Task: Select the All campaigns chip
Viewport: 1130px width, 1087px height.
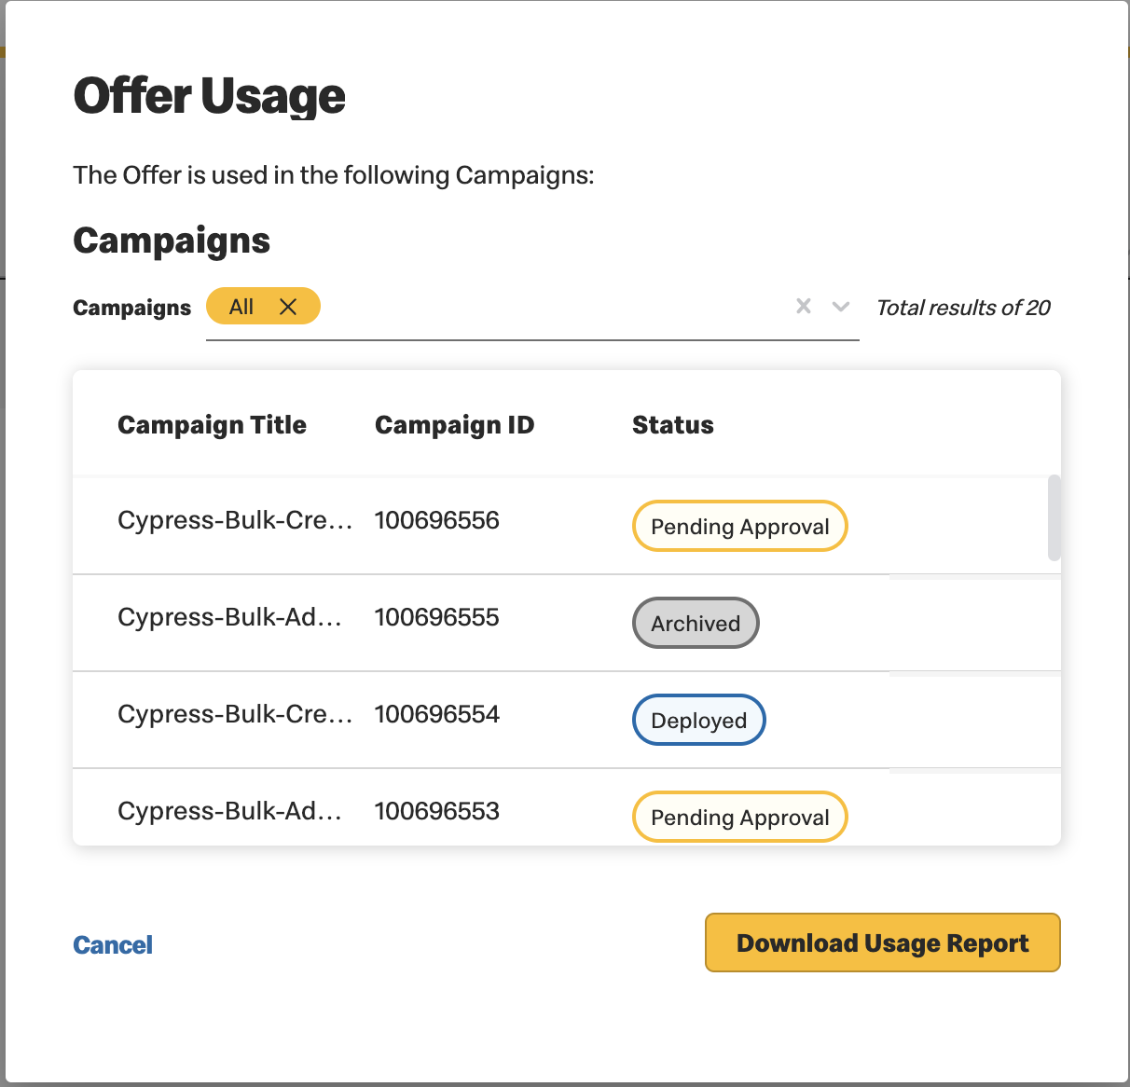Action: [241, 307]
